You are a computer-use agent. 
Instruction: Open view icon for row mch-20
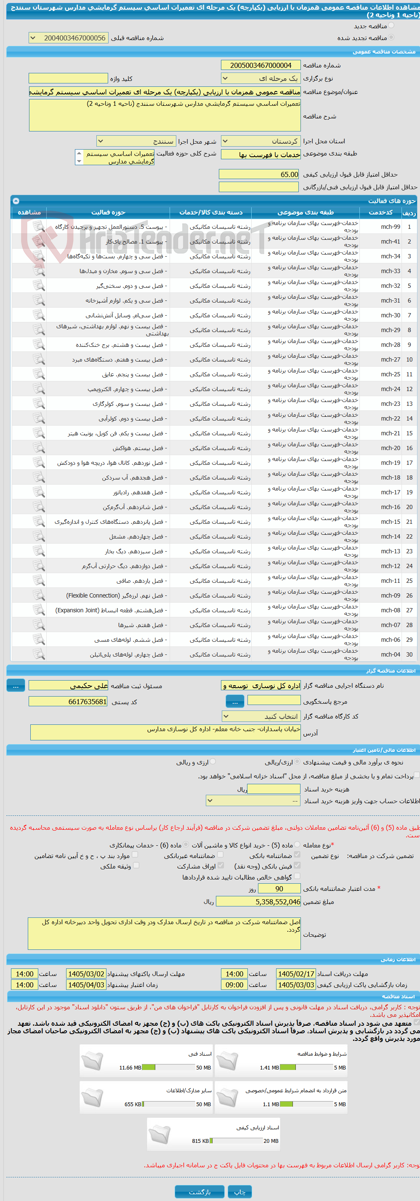(x=39, y=448)
